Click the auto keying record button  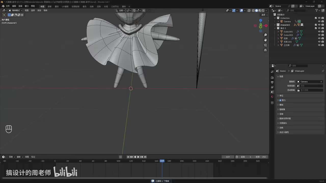120,157
